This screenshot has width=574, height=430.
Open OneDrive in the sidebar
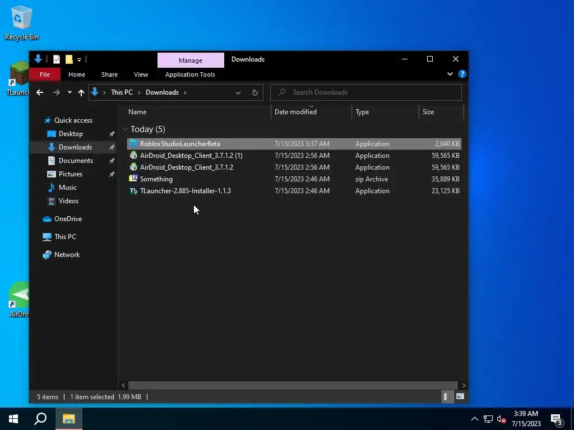tap(68, 219)
